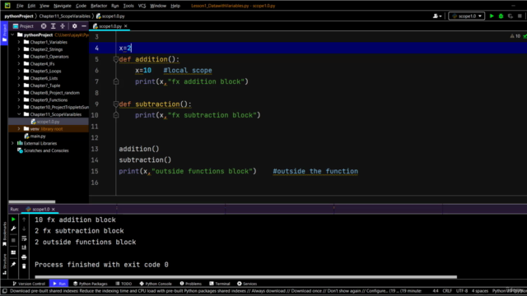Click CRLF line separator in status bar
Viewport: 527px width, 296px height.
pyautogui.click(x=447, y=291)
